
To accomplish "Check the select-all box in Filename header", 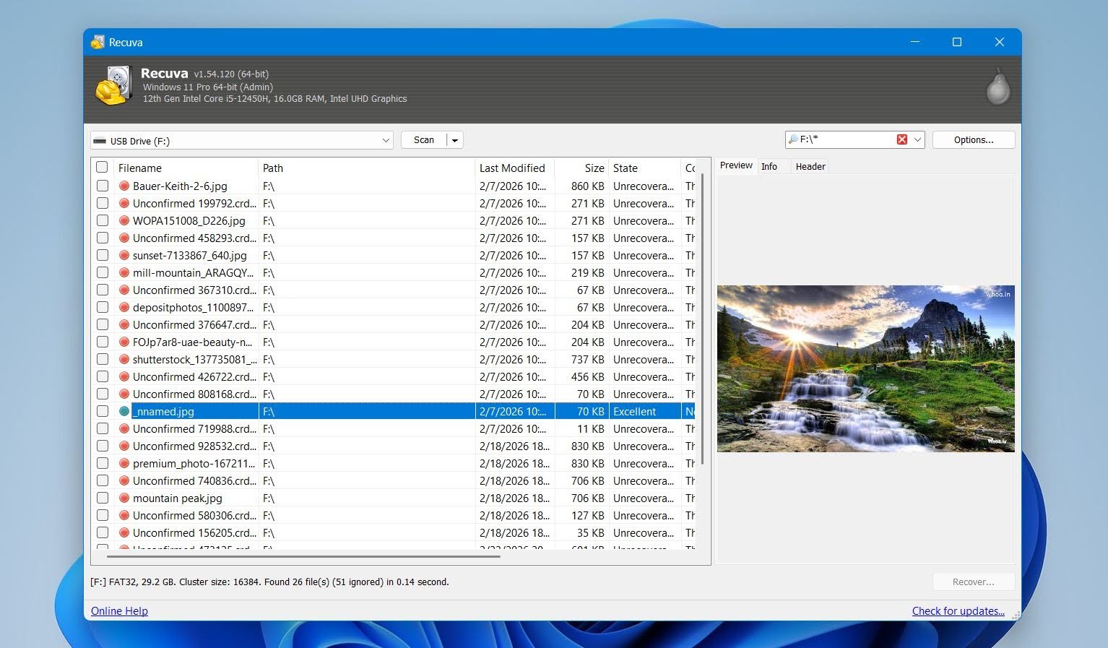I will point(103,168).
